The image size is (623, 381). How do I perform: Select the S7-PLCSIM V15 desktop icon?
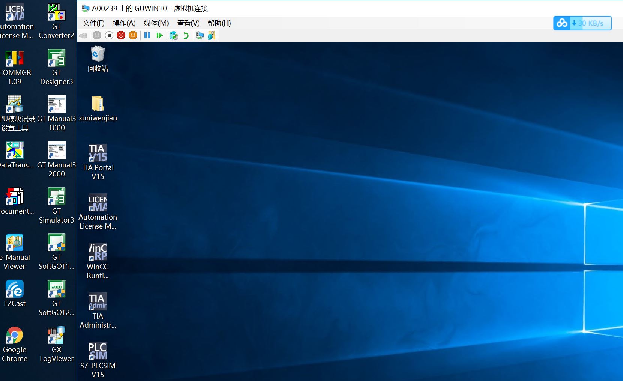tap(98, 360)
